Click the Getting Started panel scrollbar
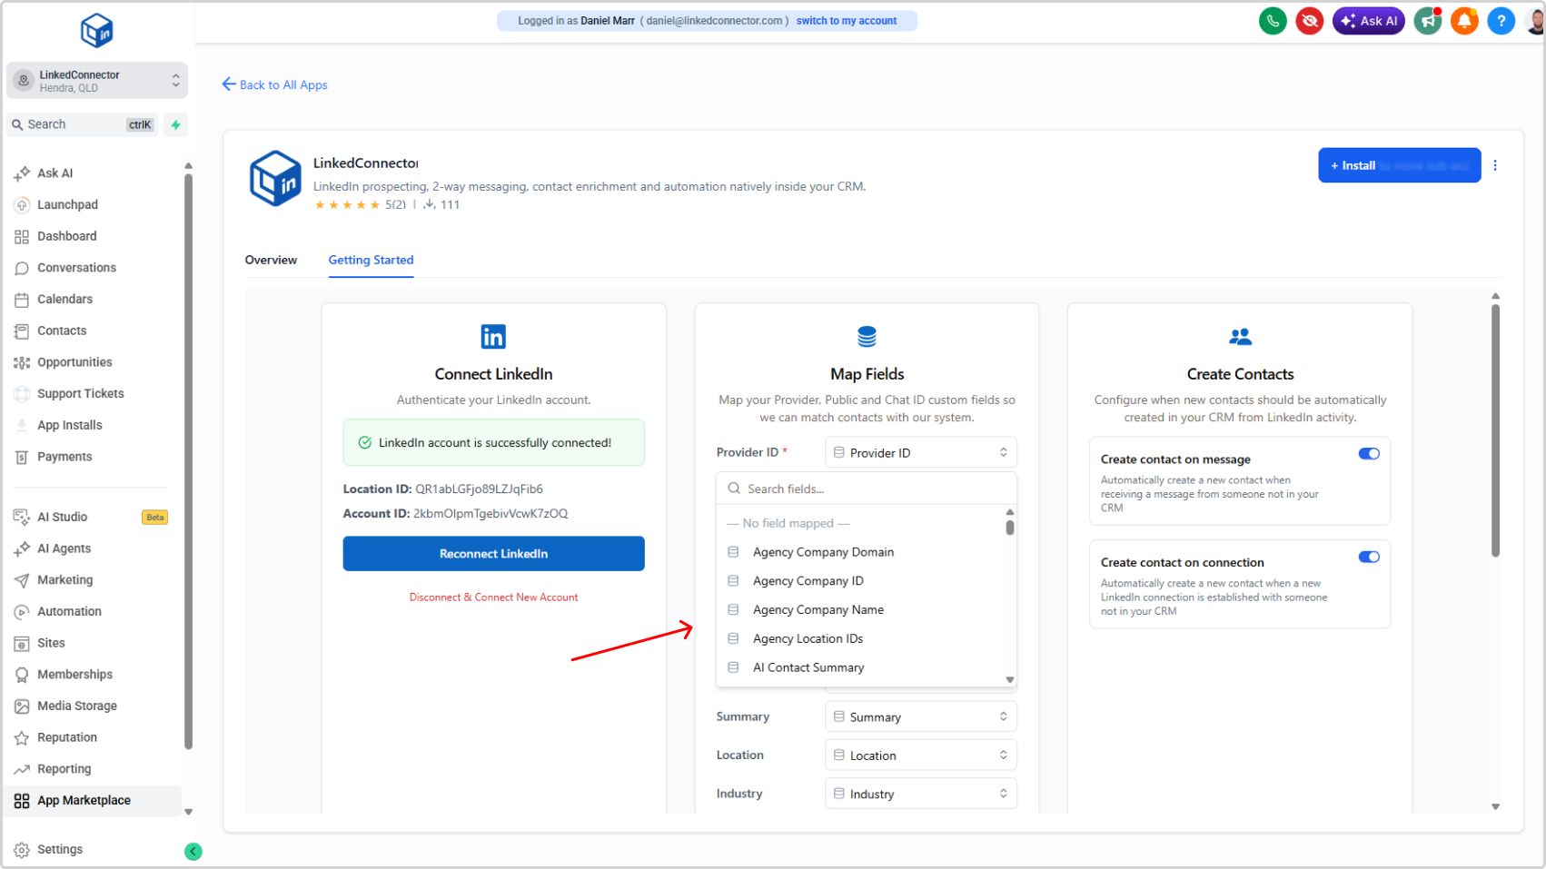This screenshot has height=869, width=1546. (1495, 430)
